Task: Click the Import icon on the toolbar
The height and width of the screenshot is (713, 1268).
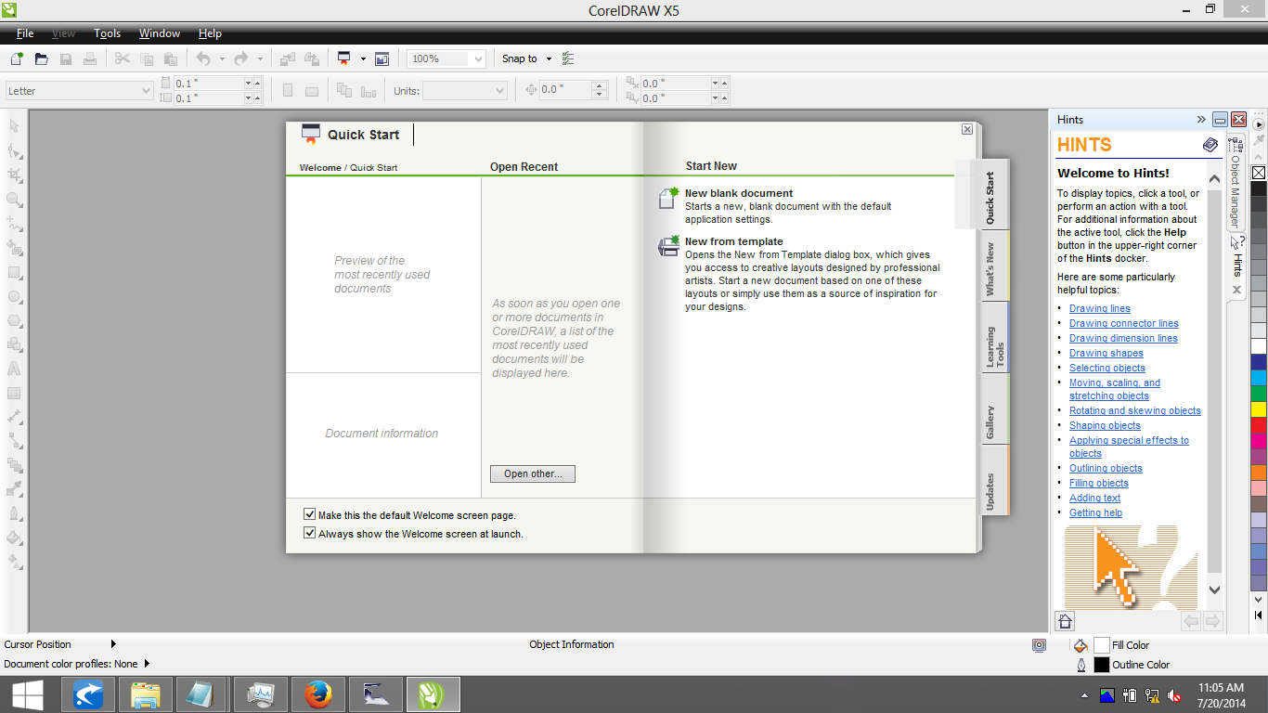Action: pyautogui.click(x=286, y=58)
